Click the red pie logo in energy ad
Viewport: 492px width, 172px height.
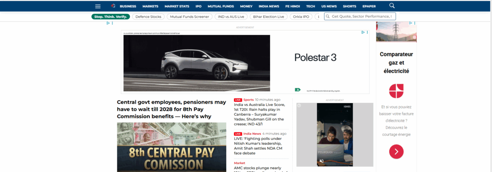(x=396, y=91)
